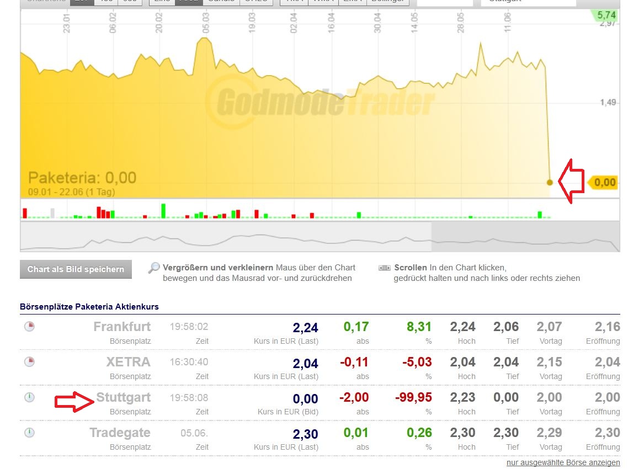Click Tradegate percent change 0,26
The height and width of the screenshot is (474, 628).
pos(419,433)
